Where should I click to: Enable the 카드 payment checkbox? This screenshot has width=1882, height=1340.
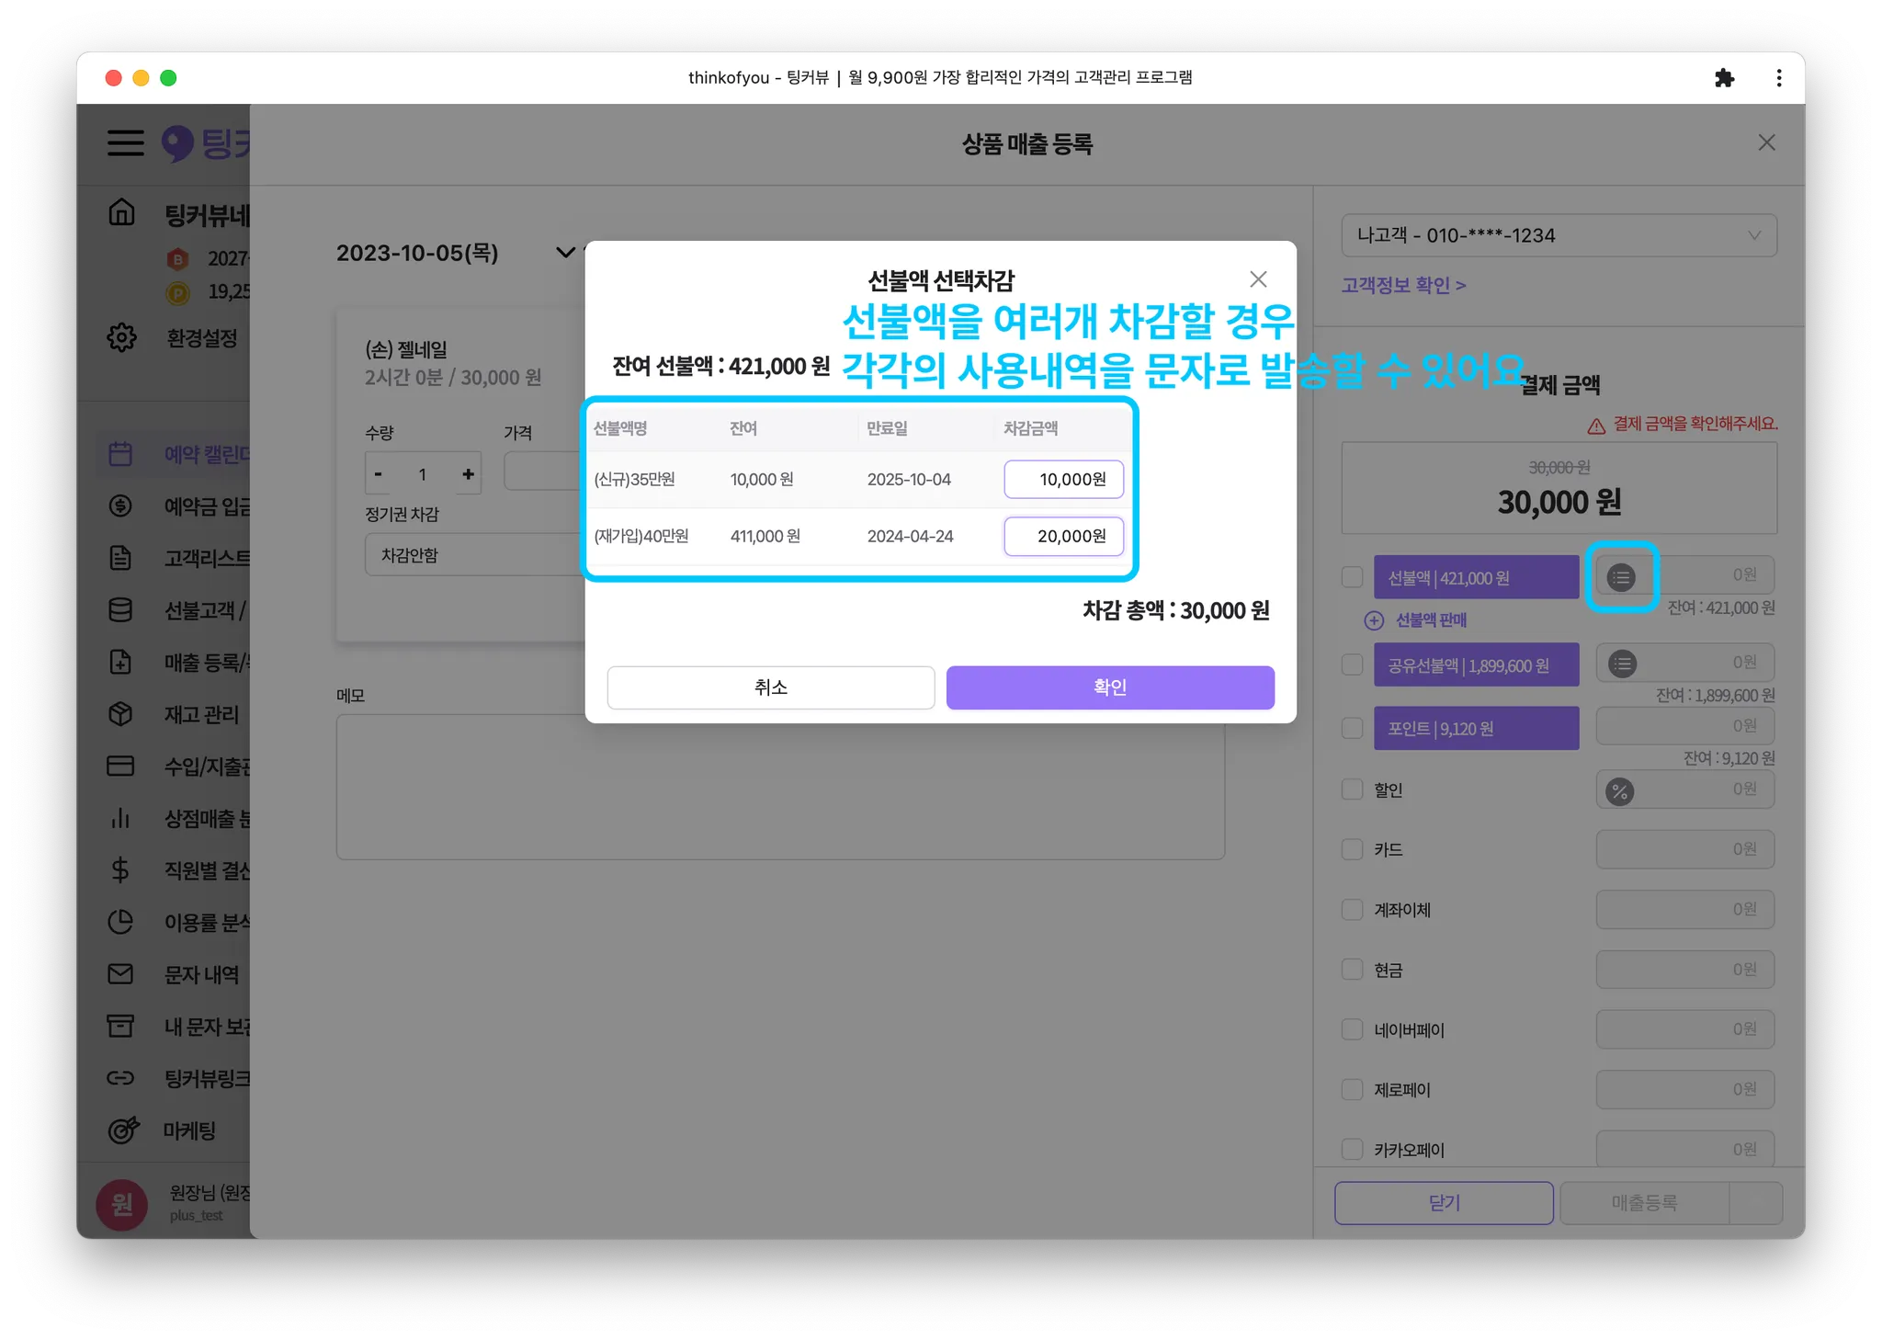point(1352,849)
